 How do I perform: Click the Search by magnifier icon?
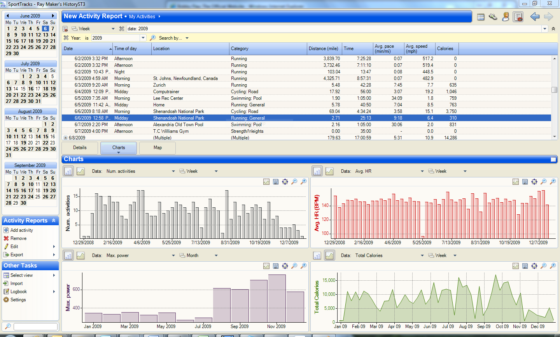[153, 38]
